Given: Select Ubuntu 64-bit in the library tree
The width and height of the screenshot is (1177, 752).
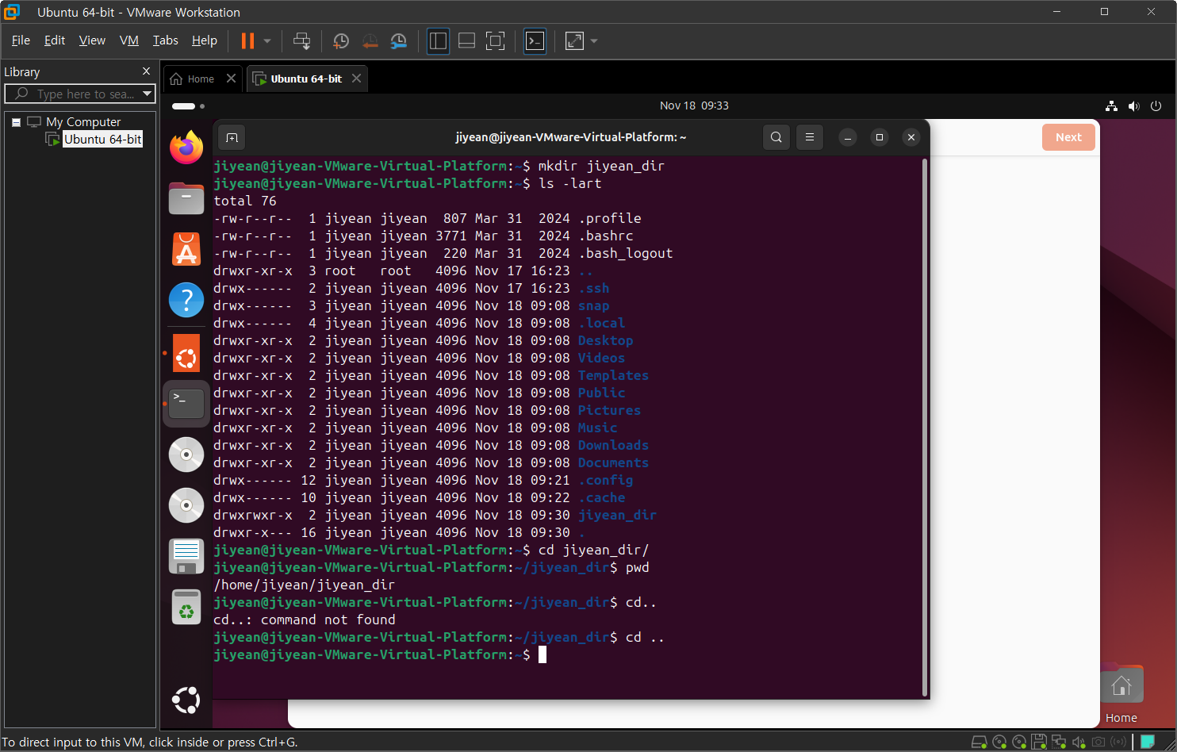Looking at the screenshot, I should pos(102,140).
